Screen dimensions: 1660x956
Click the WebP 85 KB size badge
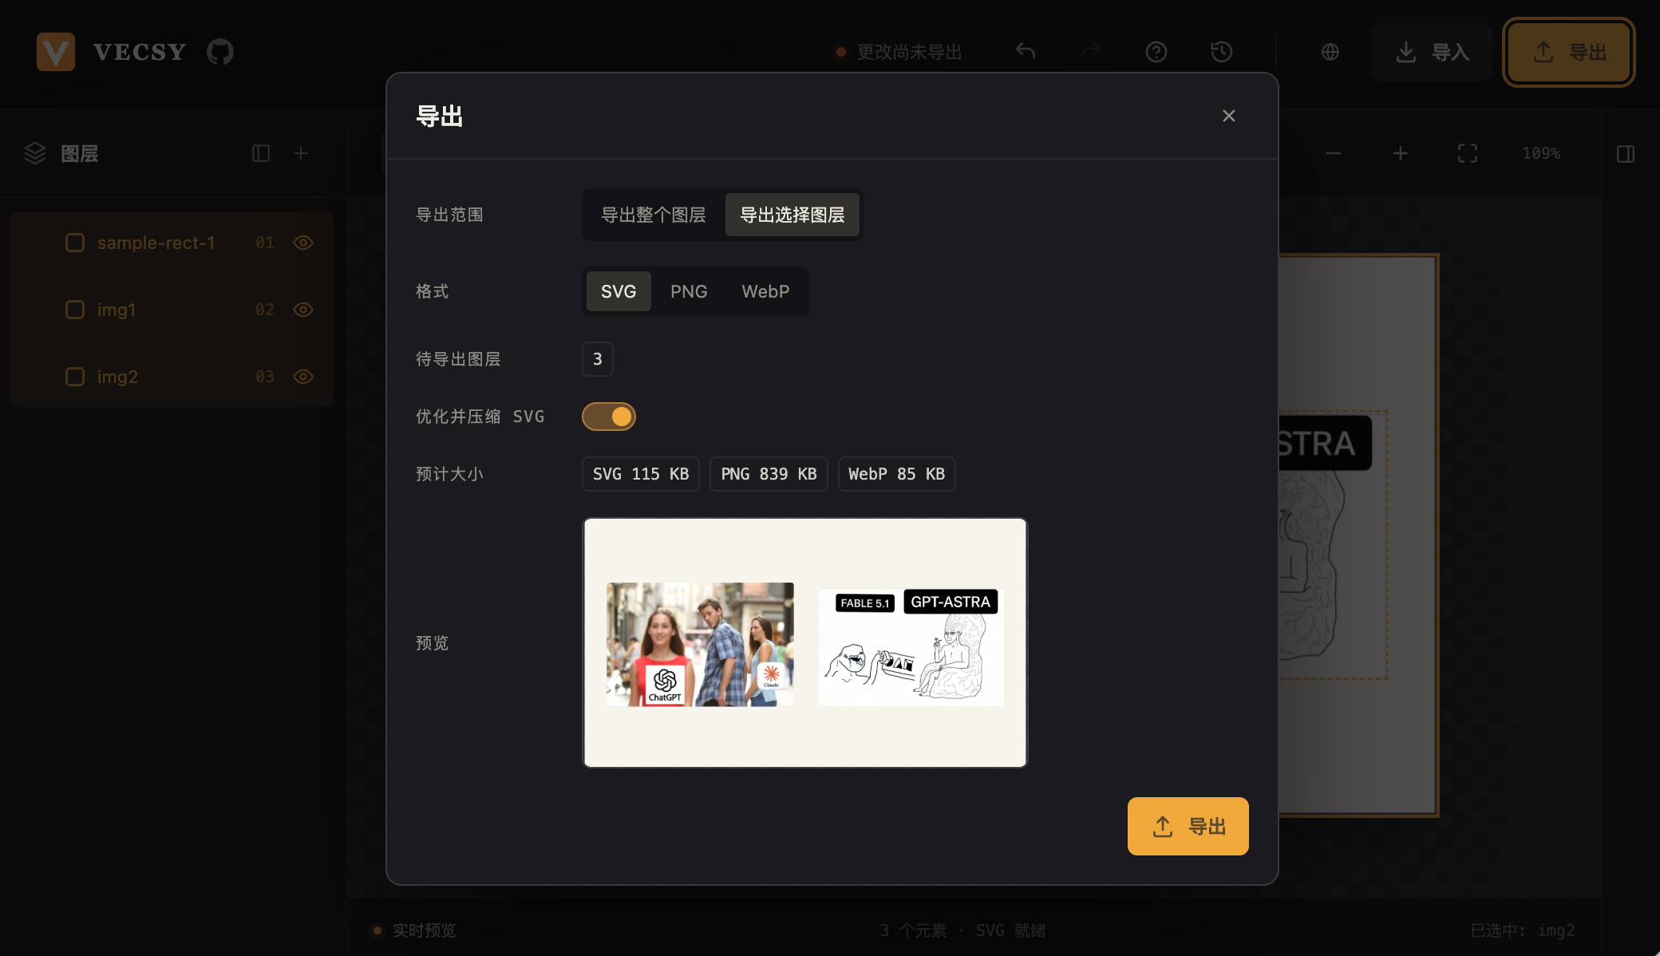tap(897, 474)
